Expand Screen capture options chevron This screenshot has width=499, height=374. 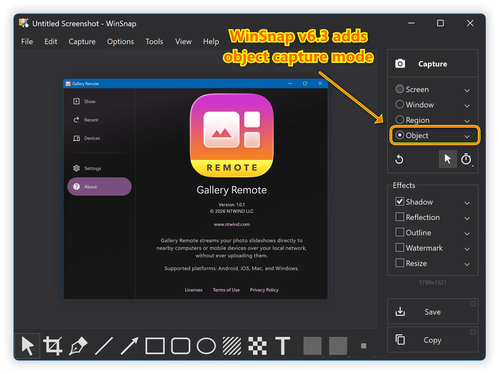(x=467, y=90)
